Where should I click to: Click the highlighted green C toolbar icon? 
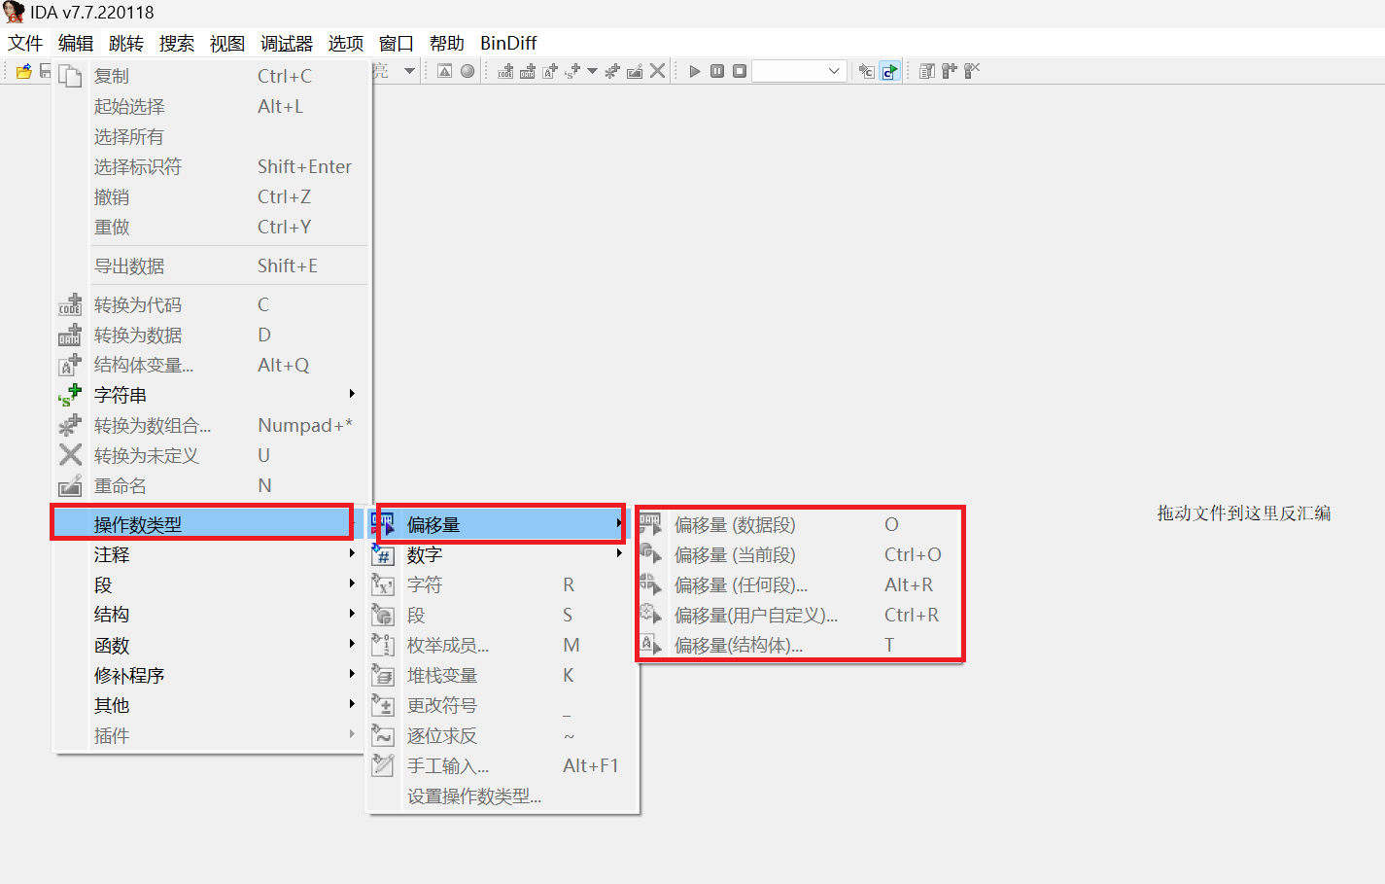[x=889, y=71]
